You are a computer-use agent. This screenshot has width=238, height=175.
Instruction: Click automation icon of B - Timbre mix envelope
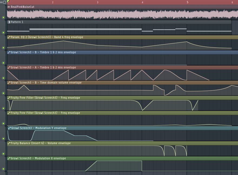point(9,52)
